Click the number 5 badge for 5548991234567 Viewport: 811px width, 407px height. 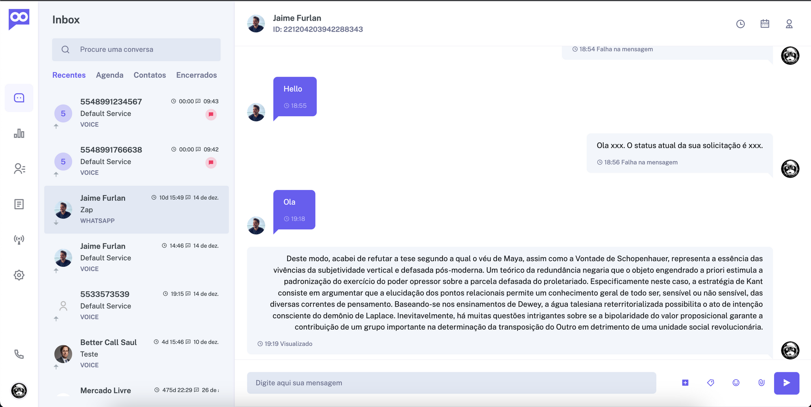coord(63,113)
